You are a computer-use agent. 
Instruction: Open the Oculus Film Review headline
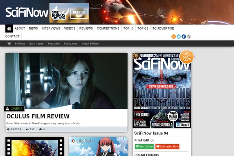tap(38, 116)
